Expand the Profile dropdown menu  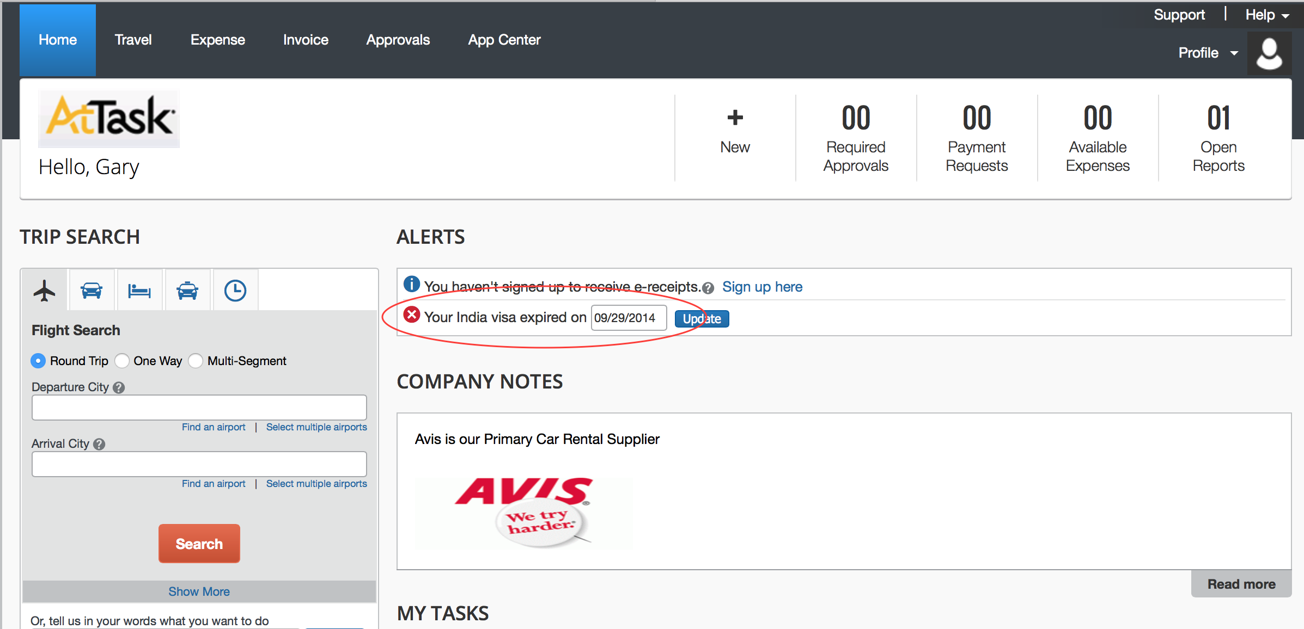coord(1208,53)
